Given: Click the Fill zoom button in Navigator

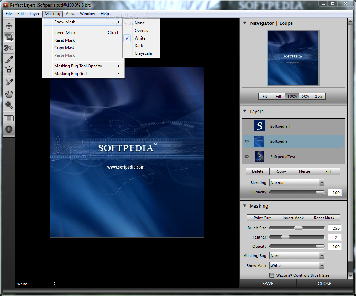Looking at the screenshot, I should [x=278, y=96].
